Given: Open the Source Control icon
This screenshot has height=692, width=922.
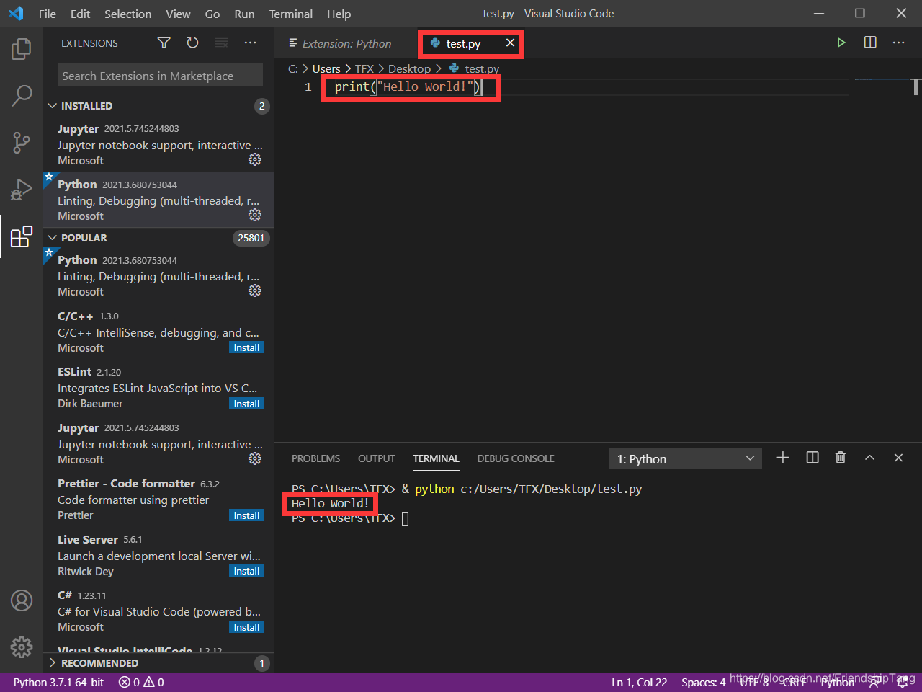Looking at the screenshot, I should point(21,142).
